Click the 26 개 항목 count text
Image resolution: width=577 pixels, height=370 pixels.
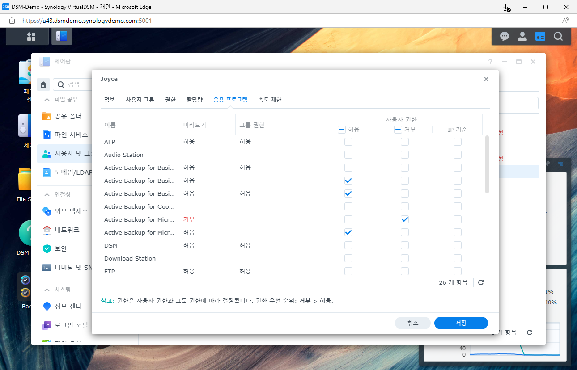click(453, 282)
